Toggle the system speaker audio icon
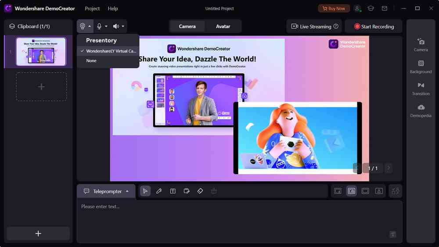This screenshot has height=247, width=439. (x=115, y=26)
